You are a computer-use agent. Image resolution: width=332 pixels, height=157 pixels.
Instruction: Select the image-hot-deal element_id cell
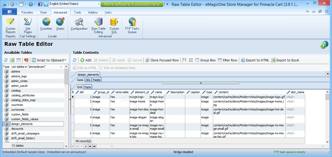point(139,111)
